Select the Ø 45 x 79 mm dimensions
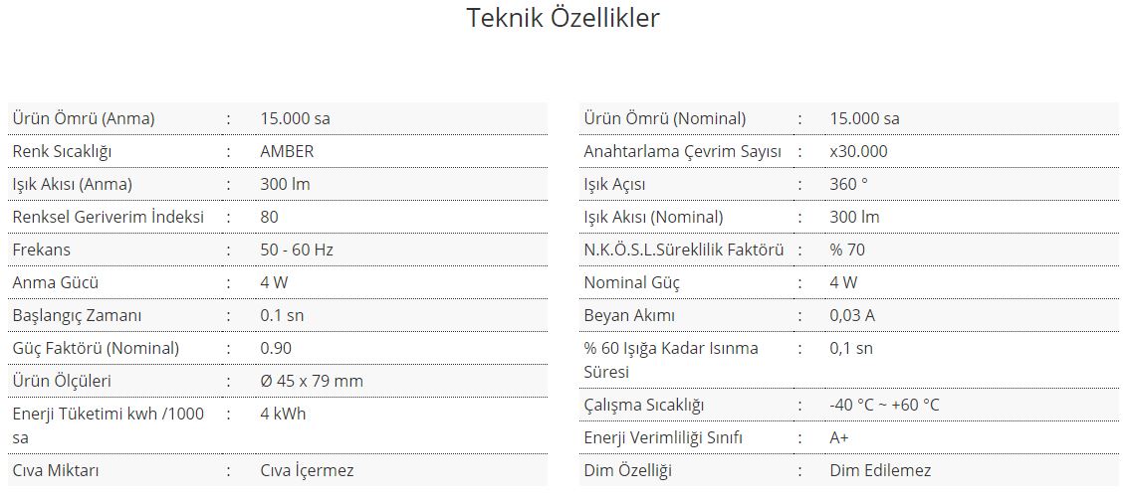The image size is (1131, 502). (312, 381)
